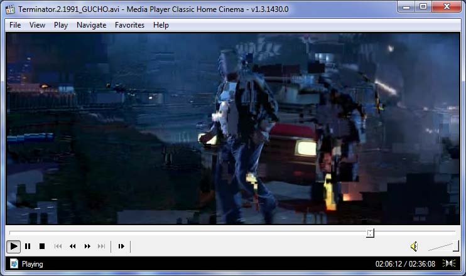
Task: Stop the video with the Stop button
Action: point(42,247)
